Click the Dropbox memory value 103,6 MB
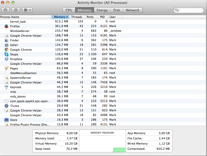This screenshot has height=156, width=207. point(61,59)
